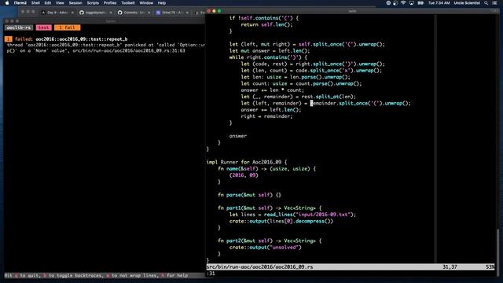Click the 'while right.contains' line
Screen dimensions: 503x283
pos(268,57)
